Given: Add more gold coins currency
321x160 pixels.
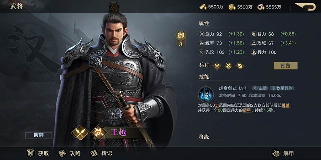Looking at the screenshot, I should click(x=232, y=7).
